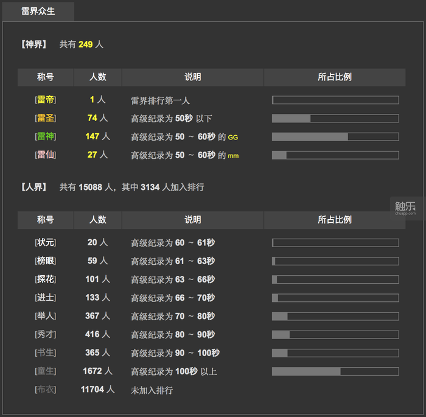
Task: Click the 童生 row proportion bar
Action: [335, 371]
